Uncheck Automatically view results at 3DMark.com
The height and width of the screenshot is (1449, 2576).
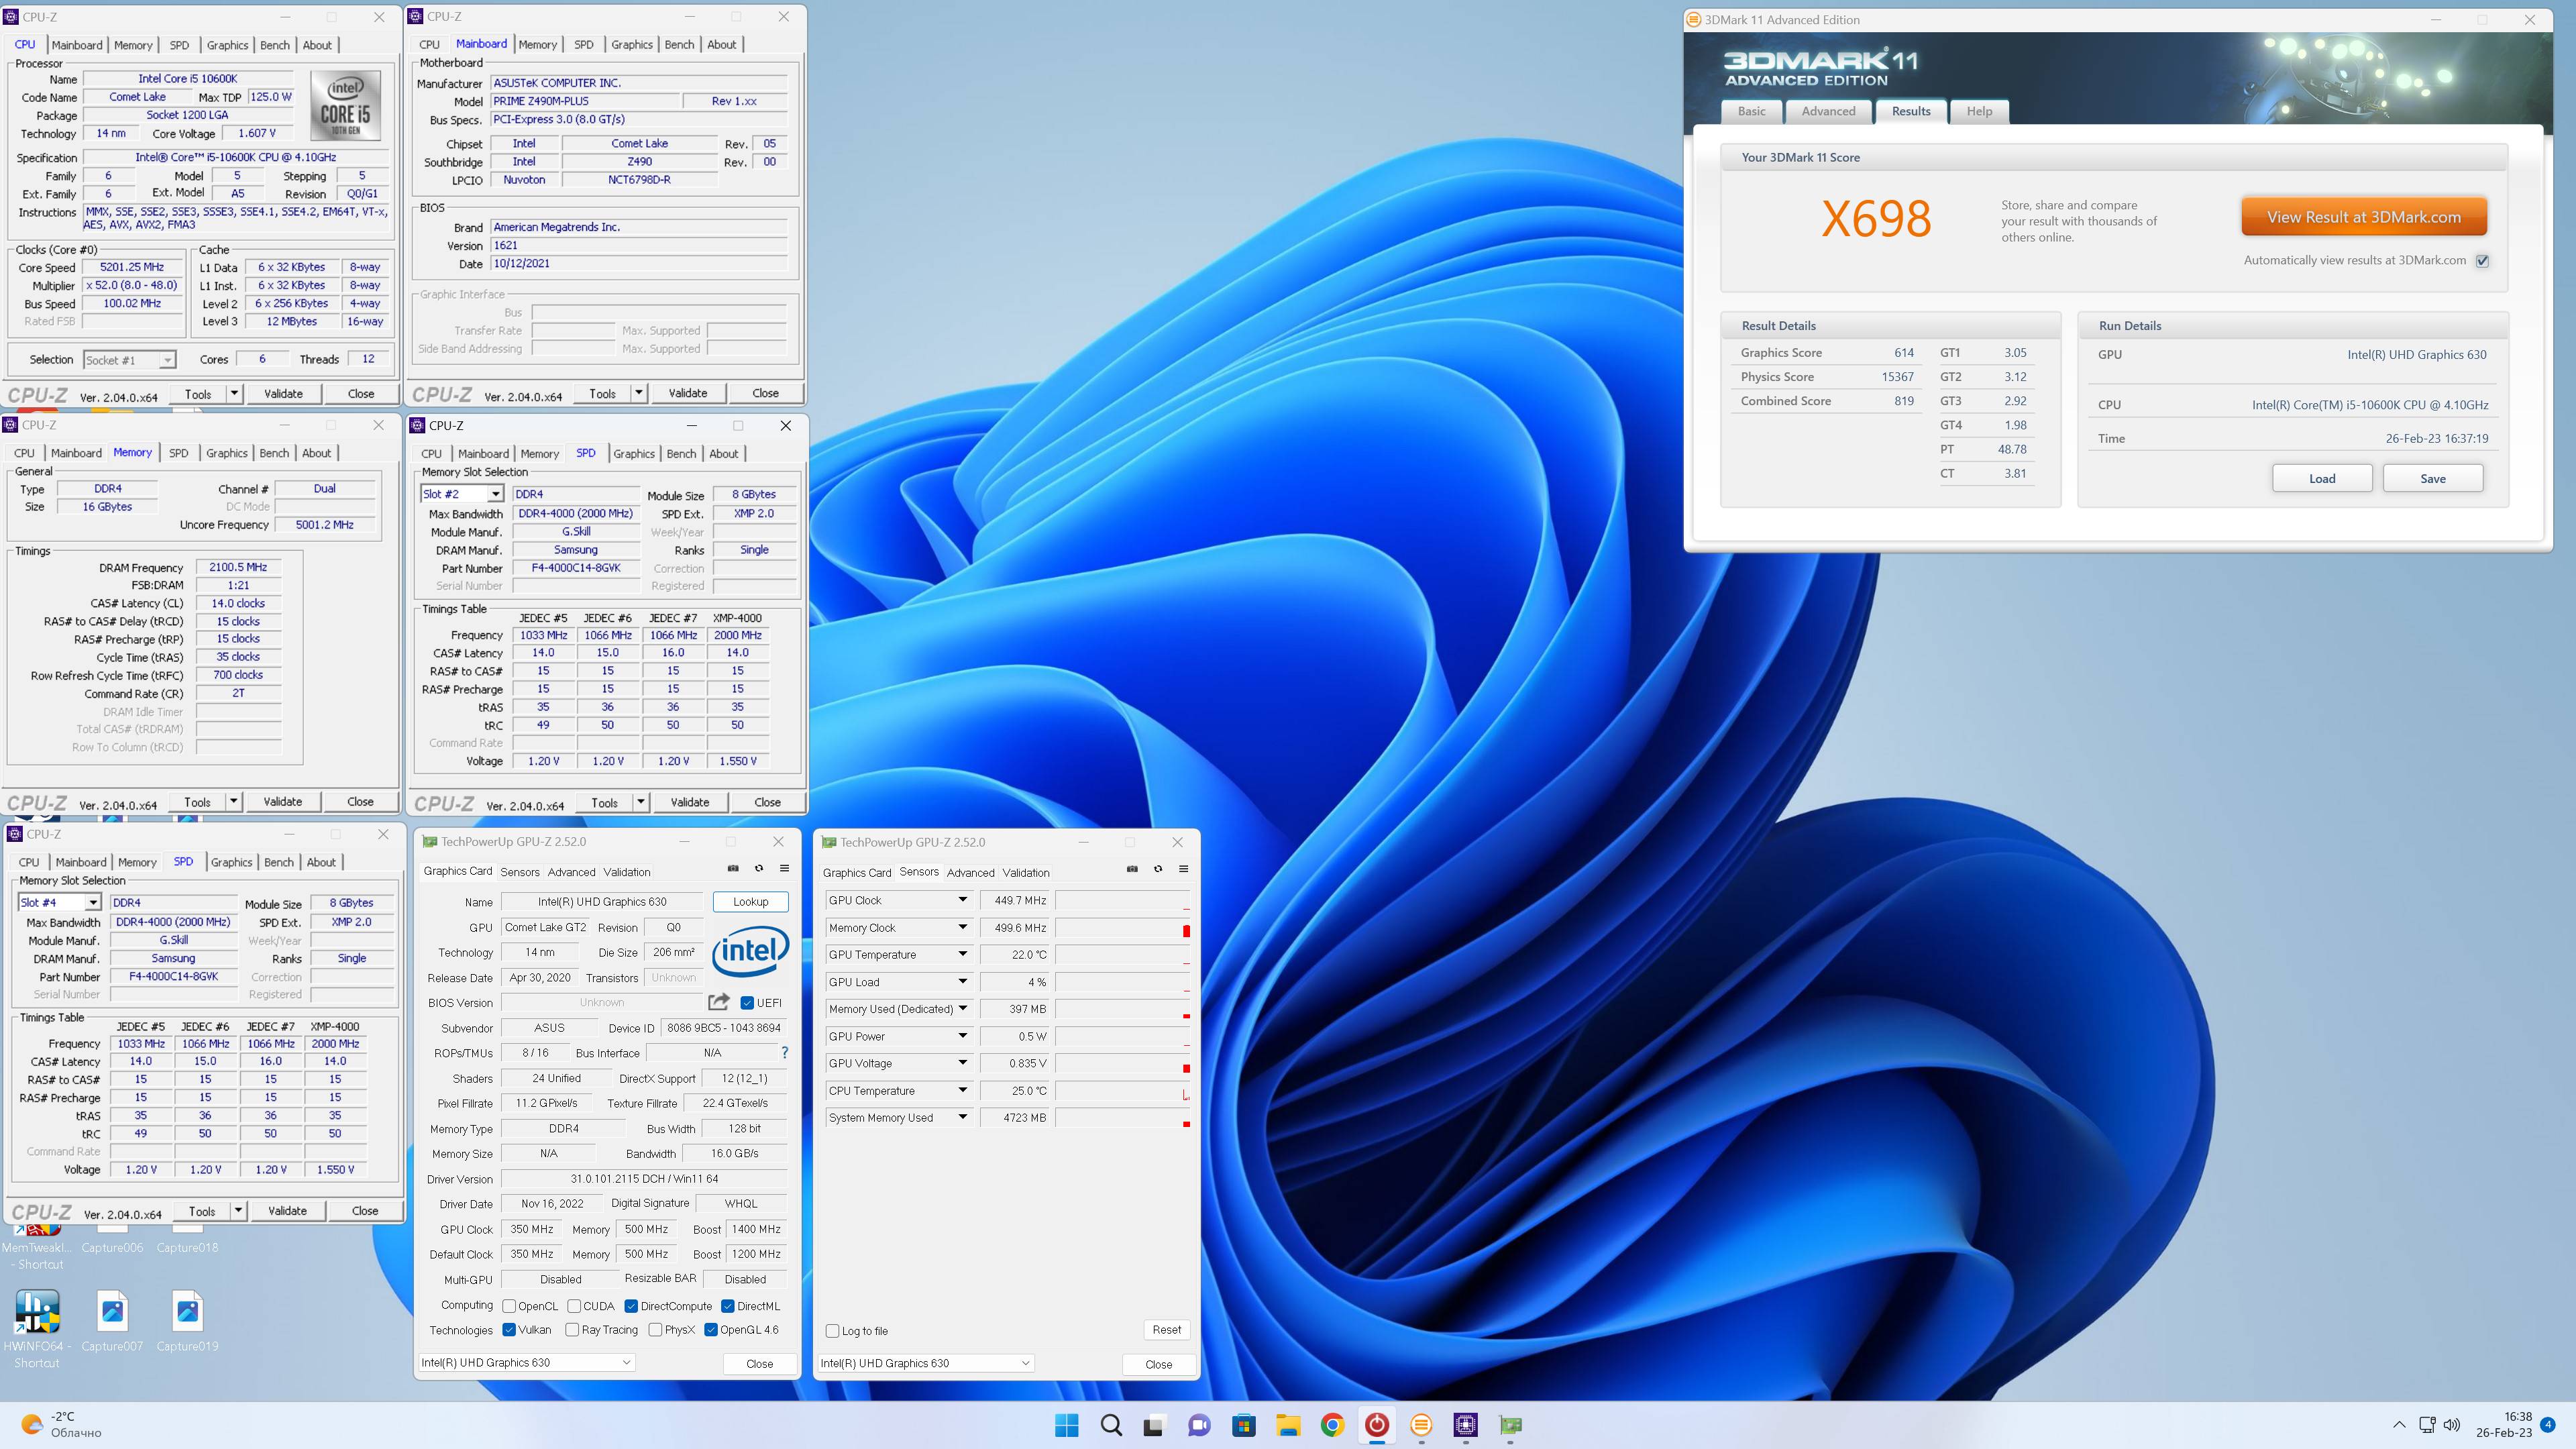coord(2482,261)
